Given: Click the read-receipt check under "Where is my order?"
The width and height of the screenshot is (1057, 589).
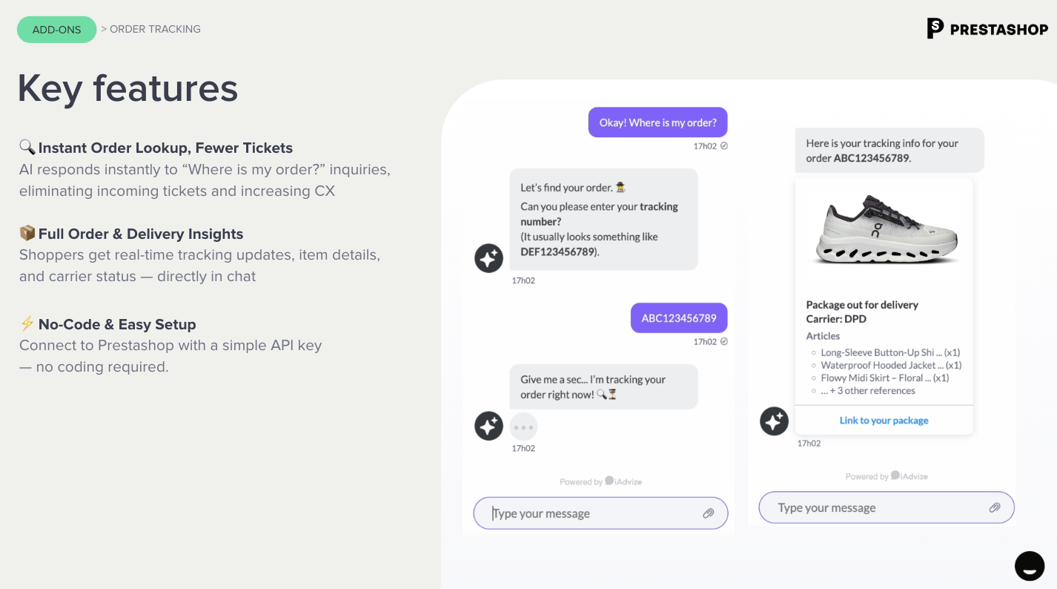Looking at the screenshot, I should pos(724,146).
